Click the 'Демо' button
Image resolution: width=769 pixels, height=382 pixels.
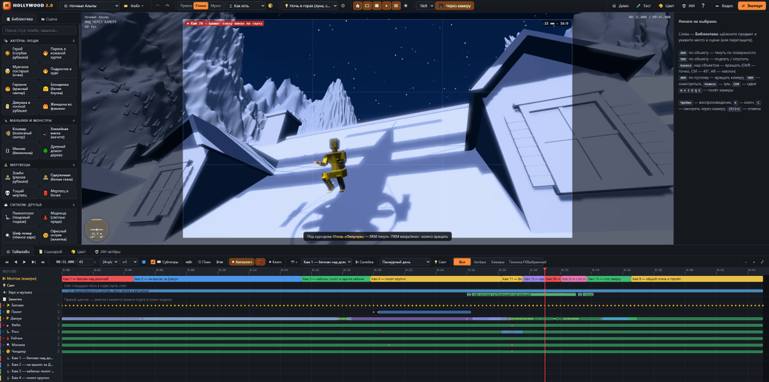pos(621,6)
